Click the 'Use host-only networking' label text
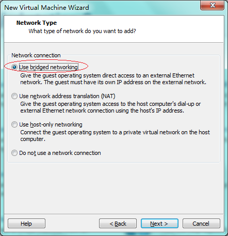 (x=51, y=124)
